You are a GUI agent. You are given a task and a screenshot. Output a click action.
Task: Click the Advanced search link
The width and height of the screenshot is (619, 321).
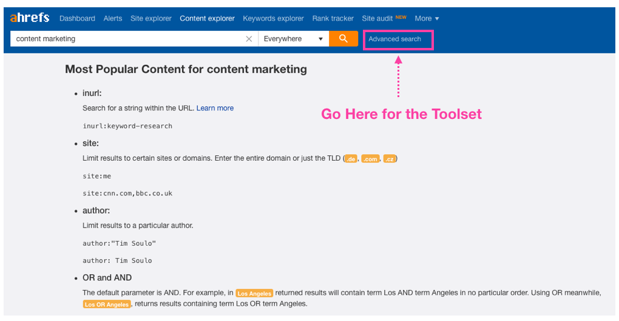coord(395,39)
